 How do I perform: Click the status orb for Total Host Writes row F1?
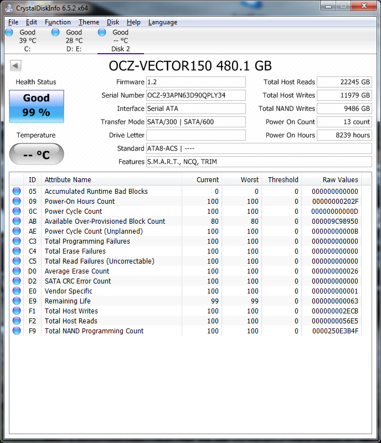(x=17, y=311)
